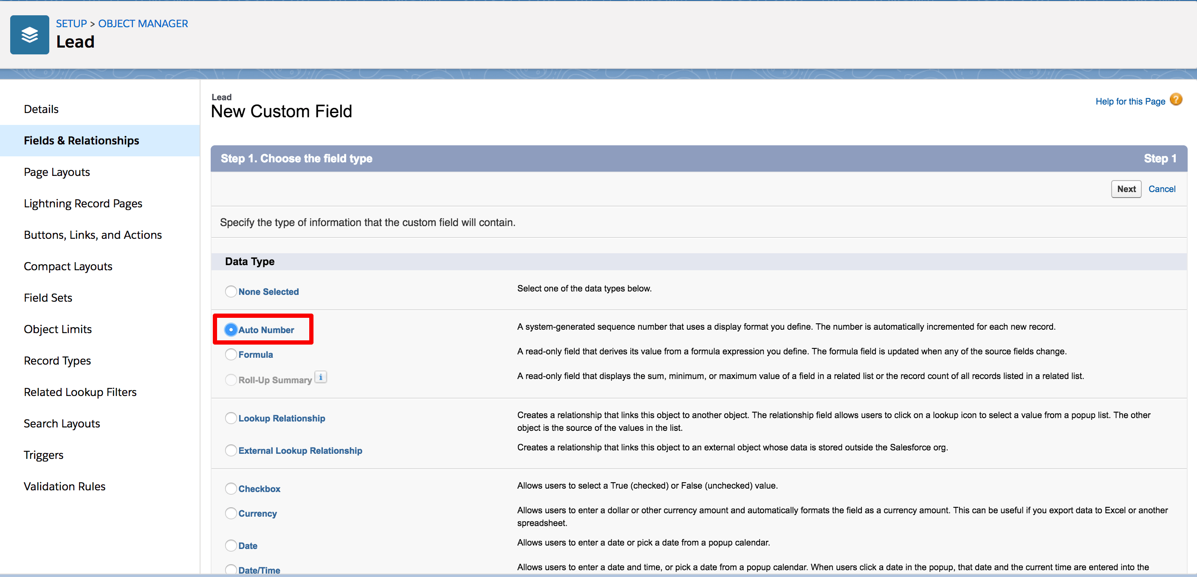The image size is (1197, 577).
Task: Click the Cancel link
Action: coord(1161,189)
